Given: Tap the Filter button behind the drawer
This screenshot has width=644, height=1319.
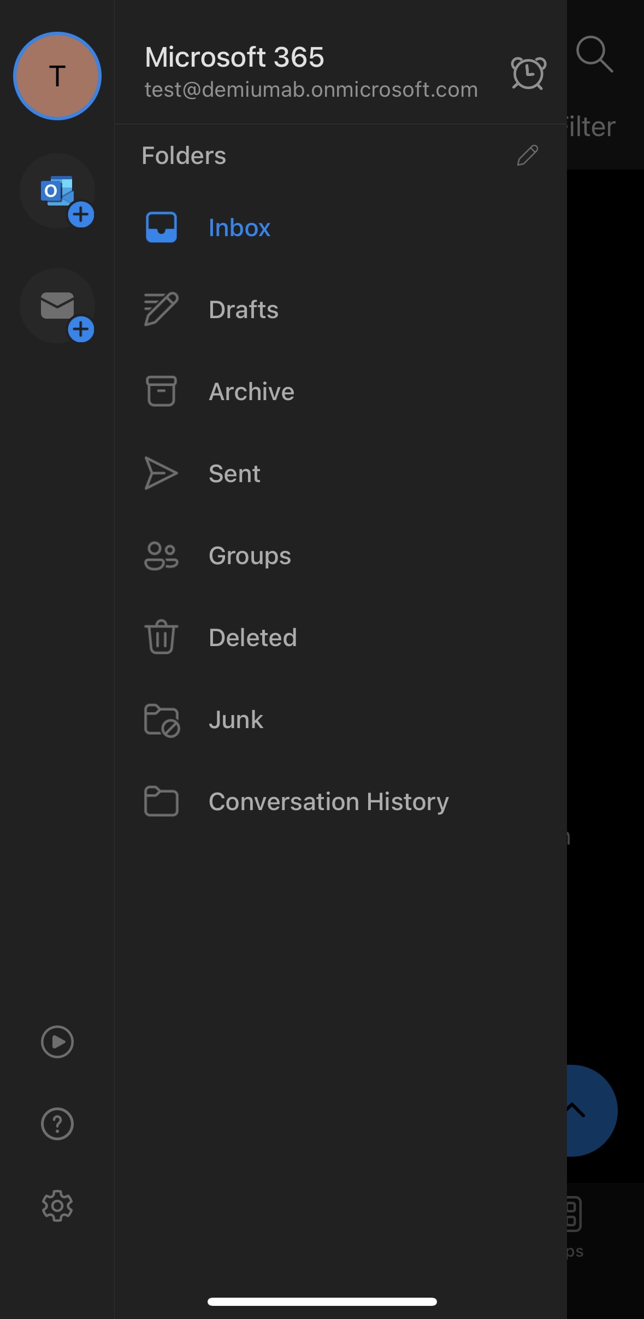Looking at the screenshot, I should pyautogui.click(x=592, y=127).
